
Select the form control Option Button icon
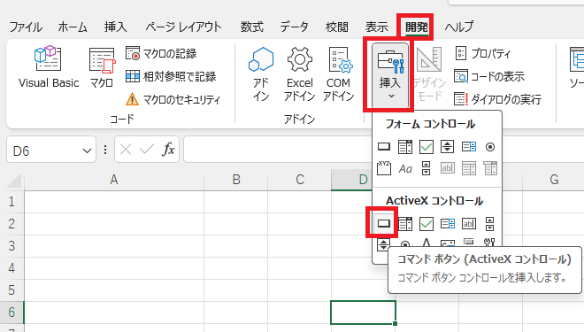[x=490, y=147]
